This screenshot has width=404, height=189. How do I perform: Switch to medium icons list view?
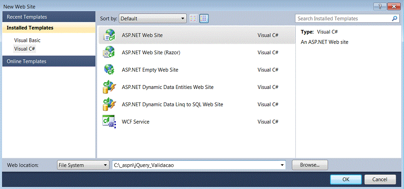coord(204,18)
